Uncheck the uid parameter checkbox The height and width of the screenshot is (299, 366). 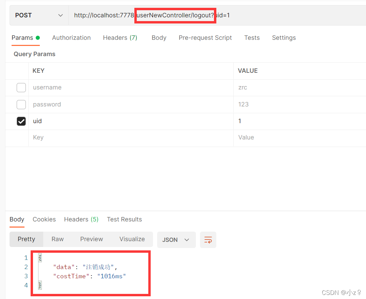(x=21, y=121)
